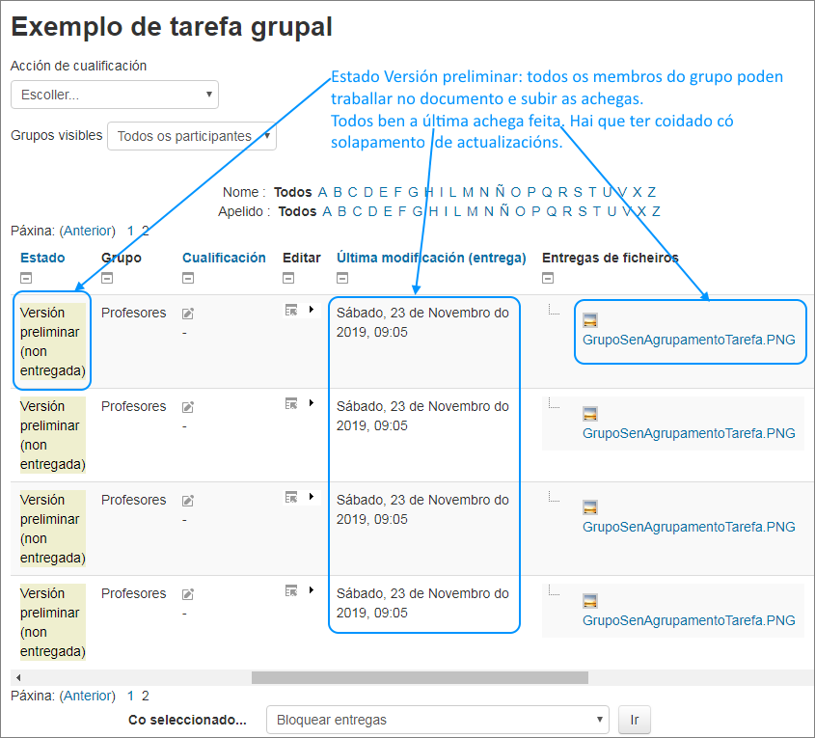The height and width of the screenshot is (738, 815).
Task: Open the Todos os participantes dropdown
Action: (192, 136)
